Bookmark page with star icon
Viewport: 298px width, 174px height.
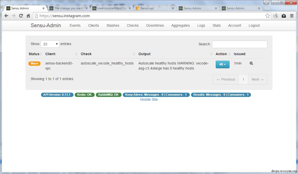coord(268,16)
